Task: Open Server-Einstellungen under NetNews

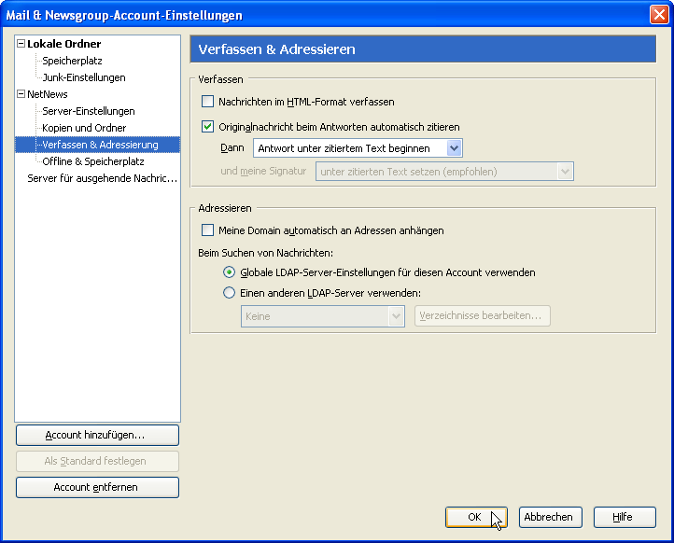Action: (x=88, y=111)
